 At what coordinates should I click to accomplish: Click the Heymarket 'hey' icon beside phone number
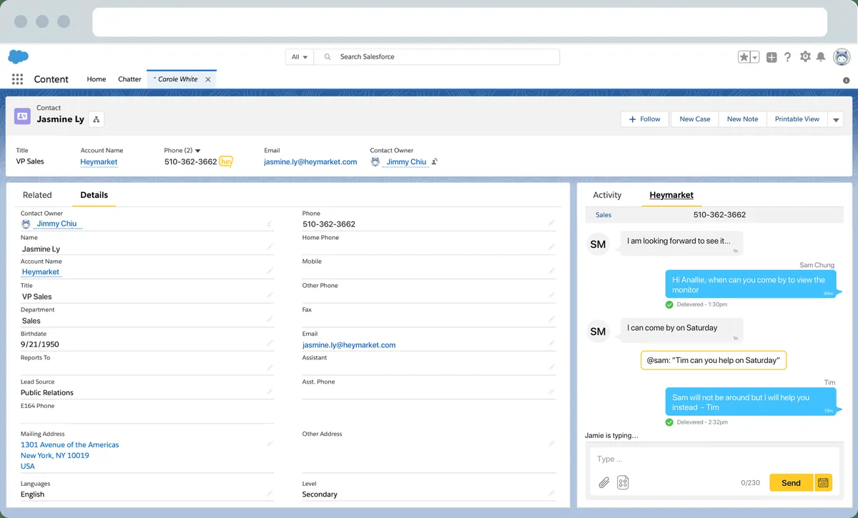pyautogui.click(x=226, y=161)
